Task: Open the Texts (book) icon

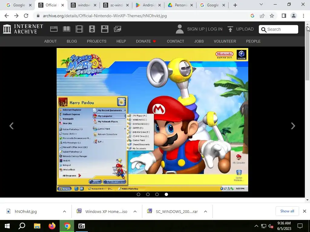Action: point(67,29)
